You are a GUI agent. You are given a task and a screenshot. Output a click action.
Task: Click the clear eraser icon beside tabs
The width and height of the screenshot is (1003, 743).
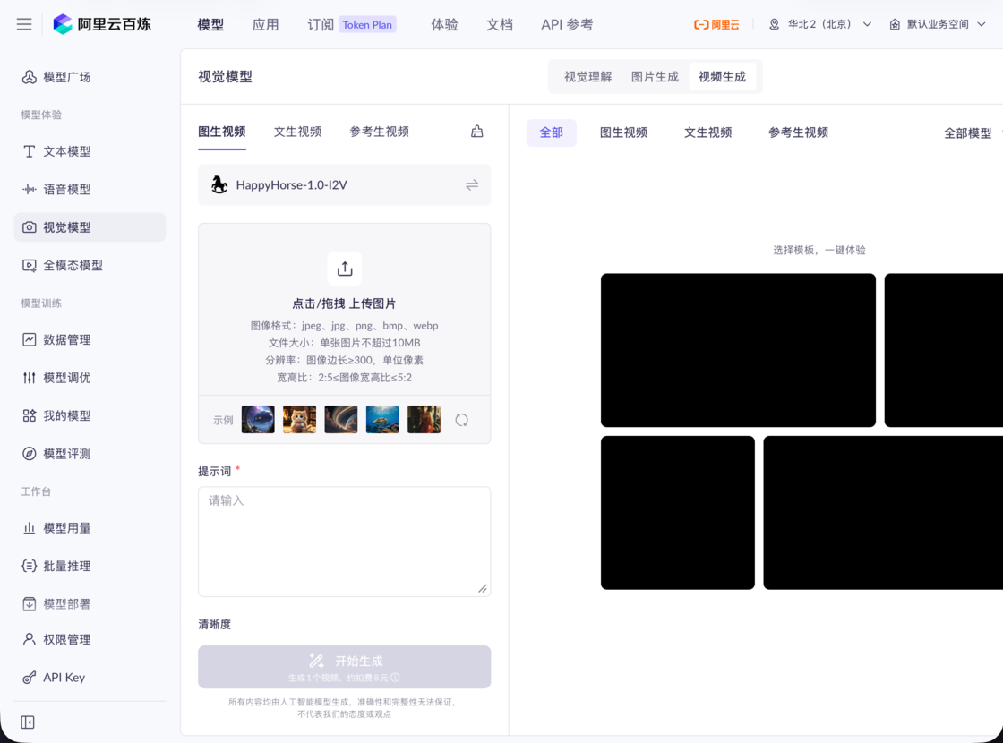point(477,132)
